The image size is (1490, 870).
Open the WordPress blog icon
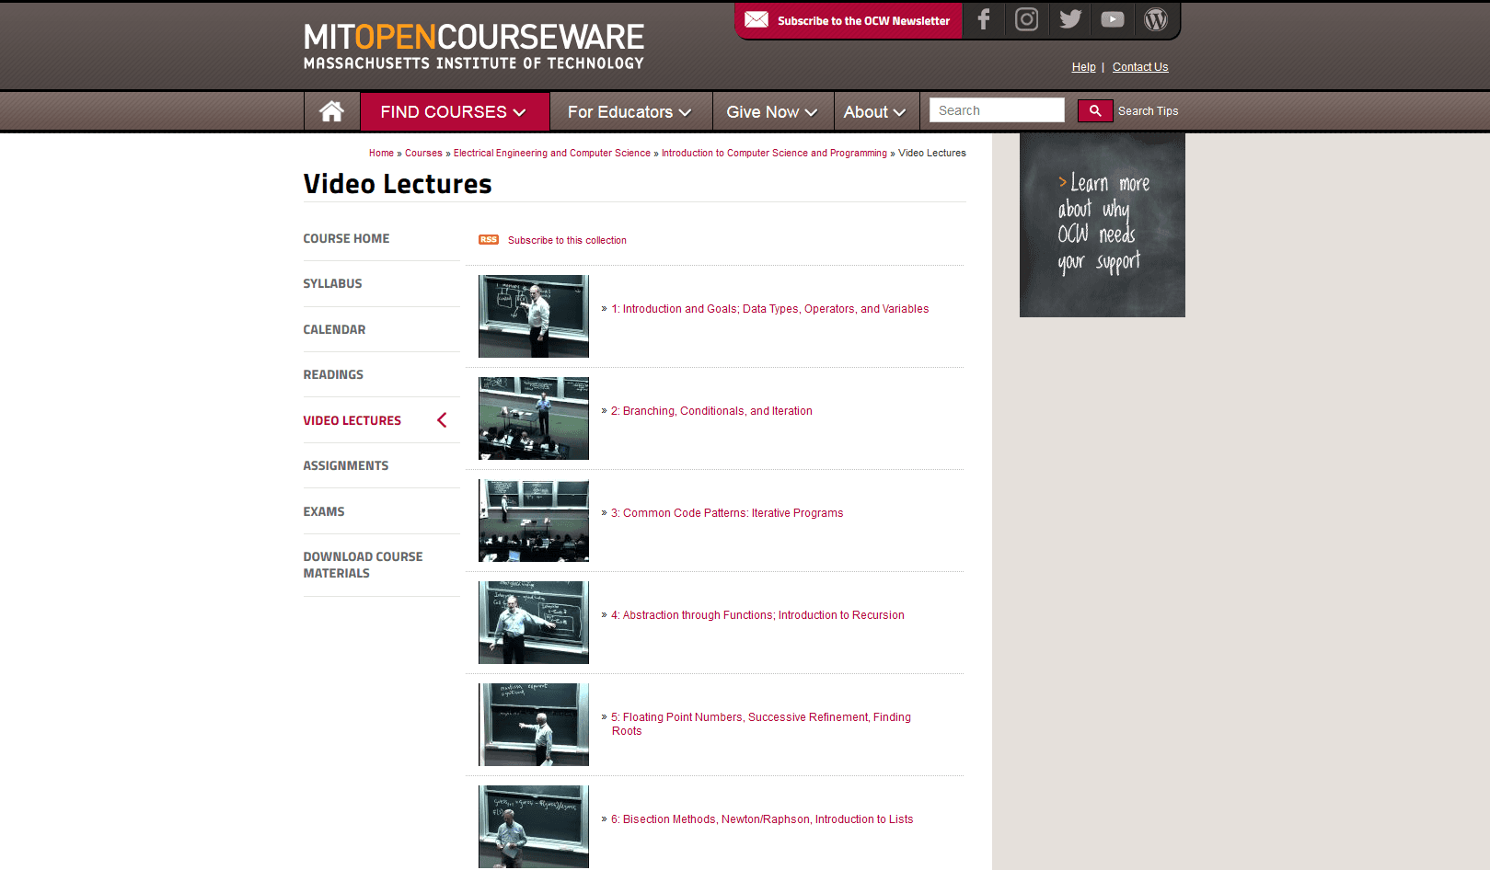coord(1155,18)
